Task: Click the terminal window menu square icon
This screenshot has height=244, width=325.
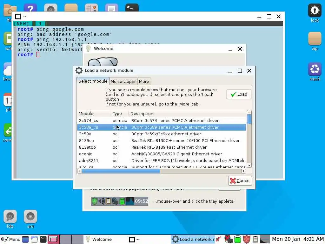Action: tap(18, 17)
